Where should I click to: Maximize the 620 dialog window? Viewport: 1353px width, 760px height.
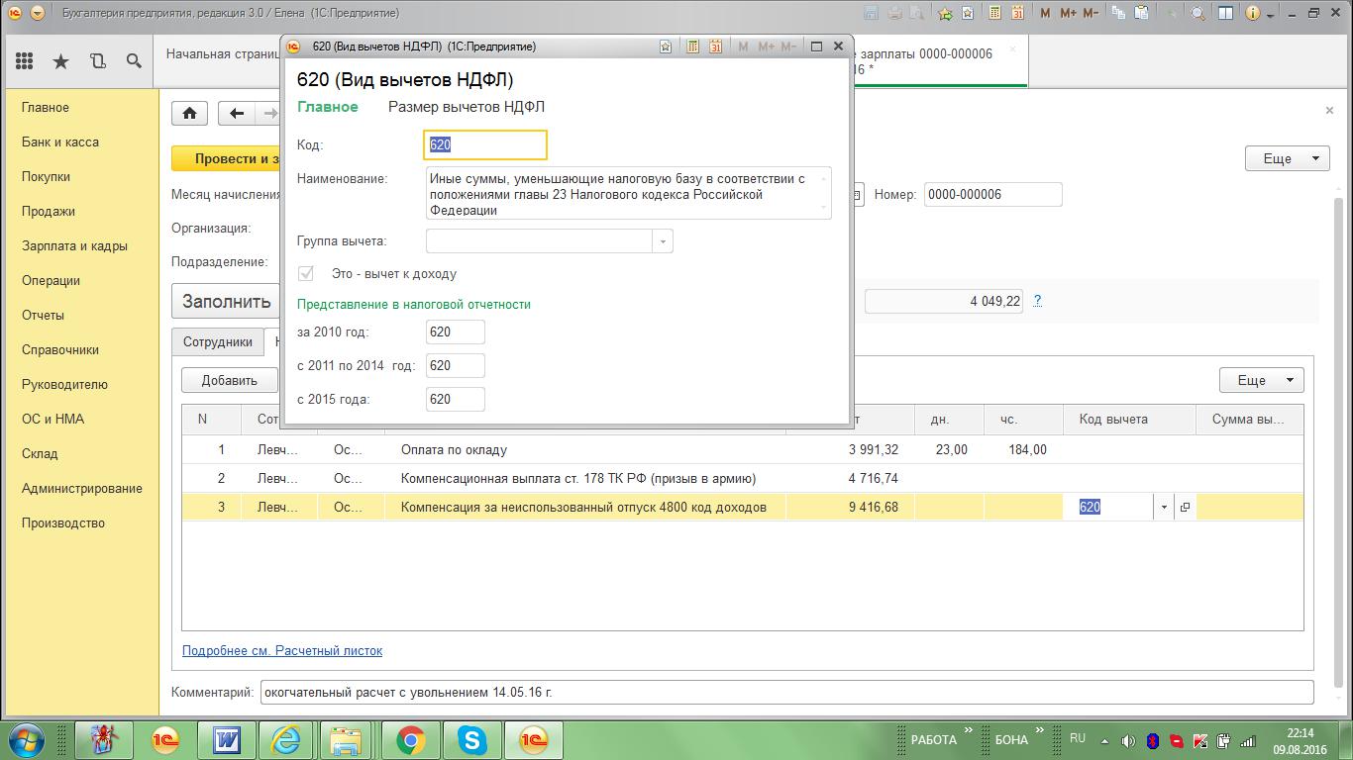816,46
